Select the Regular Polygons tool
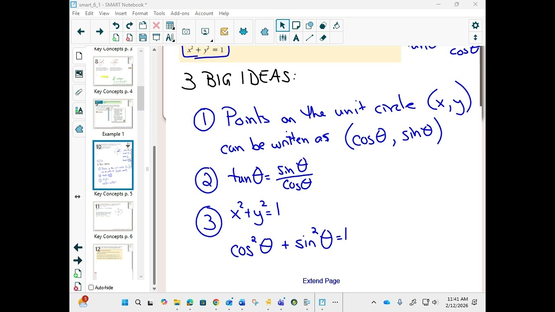The width and height of the screenshot is (555, 312). click(x=323, y=26)
